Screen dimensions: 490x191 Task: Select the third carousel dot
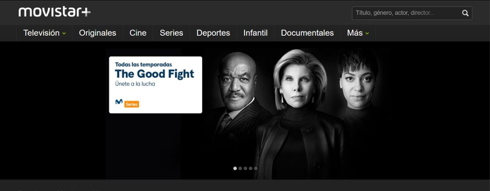(x=245, y=168)
